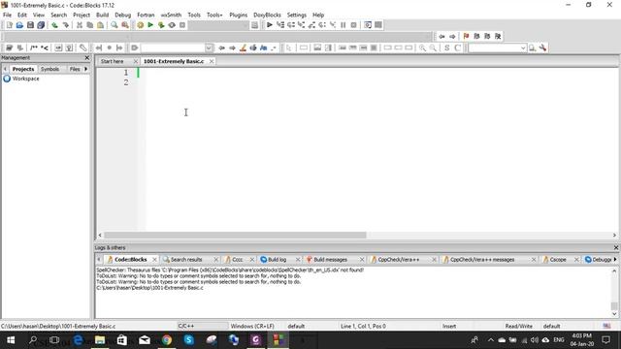Image resolution: width=621 pixels, height=349 pixels.
Task: Open File Explorer from the taskbar
Action: click(x=100, y=340)
